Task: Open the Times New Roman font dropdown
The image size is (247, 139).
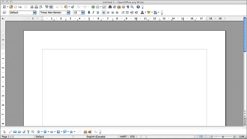Action: [x=68, y=13]
